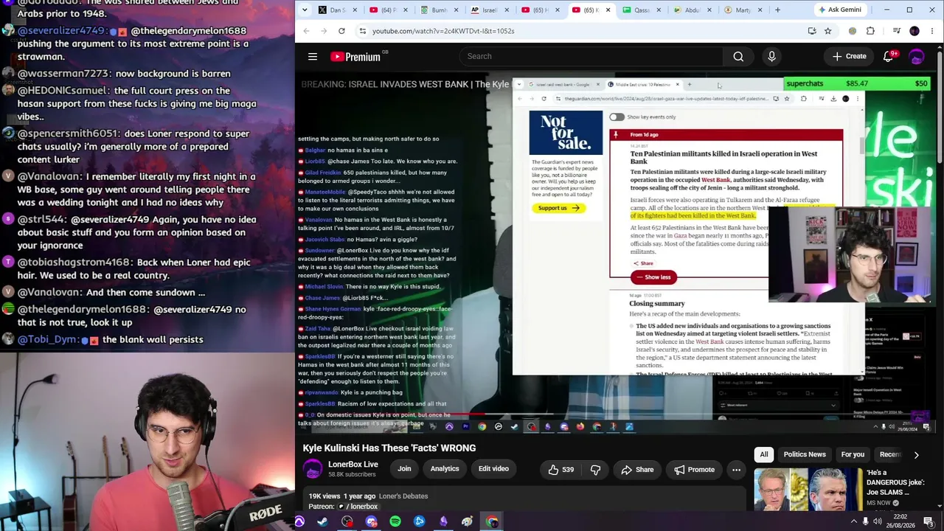The width and height of the screenshot is (944, 531).
Task: Open Chrome media controls icon
Action: pyautogui.click(x=897, y=31)
